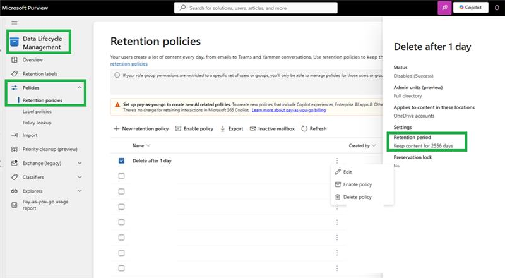505x278 pixels.
Task: Select Label policies in the sidebar
Action: [37, 112]
